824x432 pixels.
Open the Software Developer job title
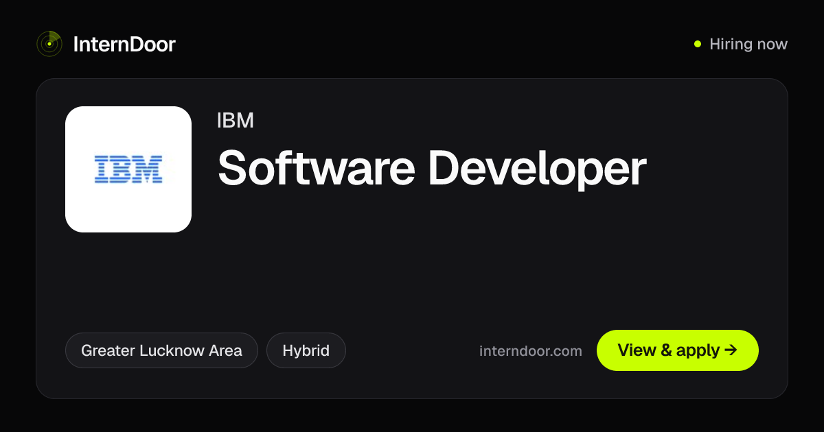coord(432,169)
